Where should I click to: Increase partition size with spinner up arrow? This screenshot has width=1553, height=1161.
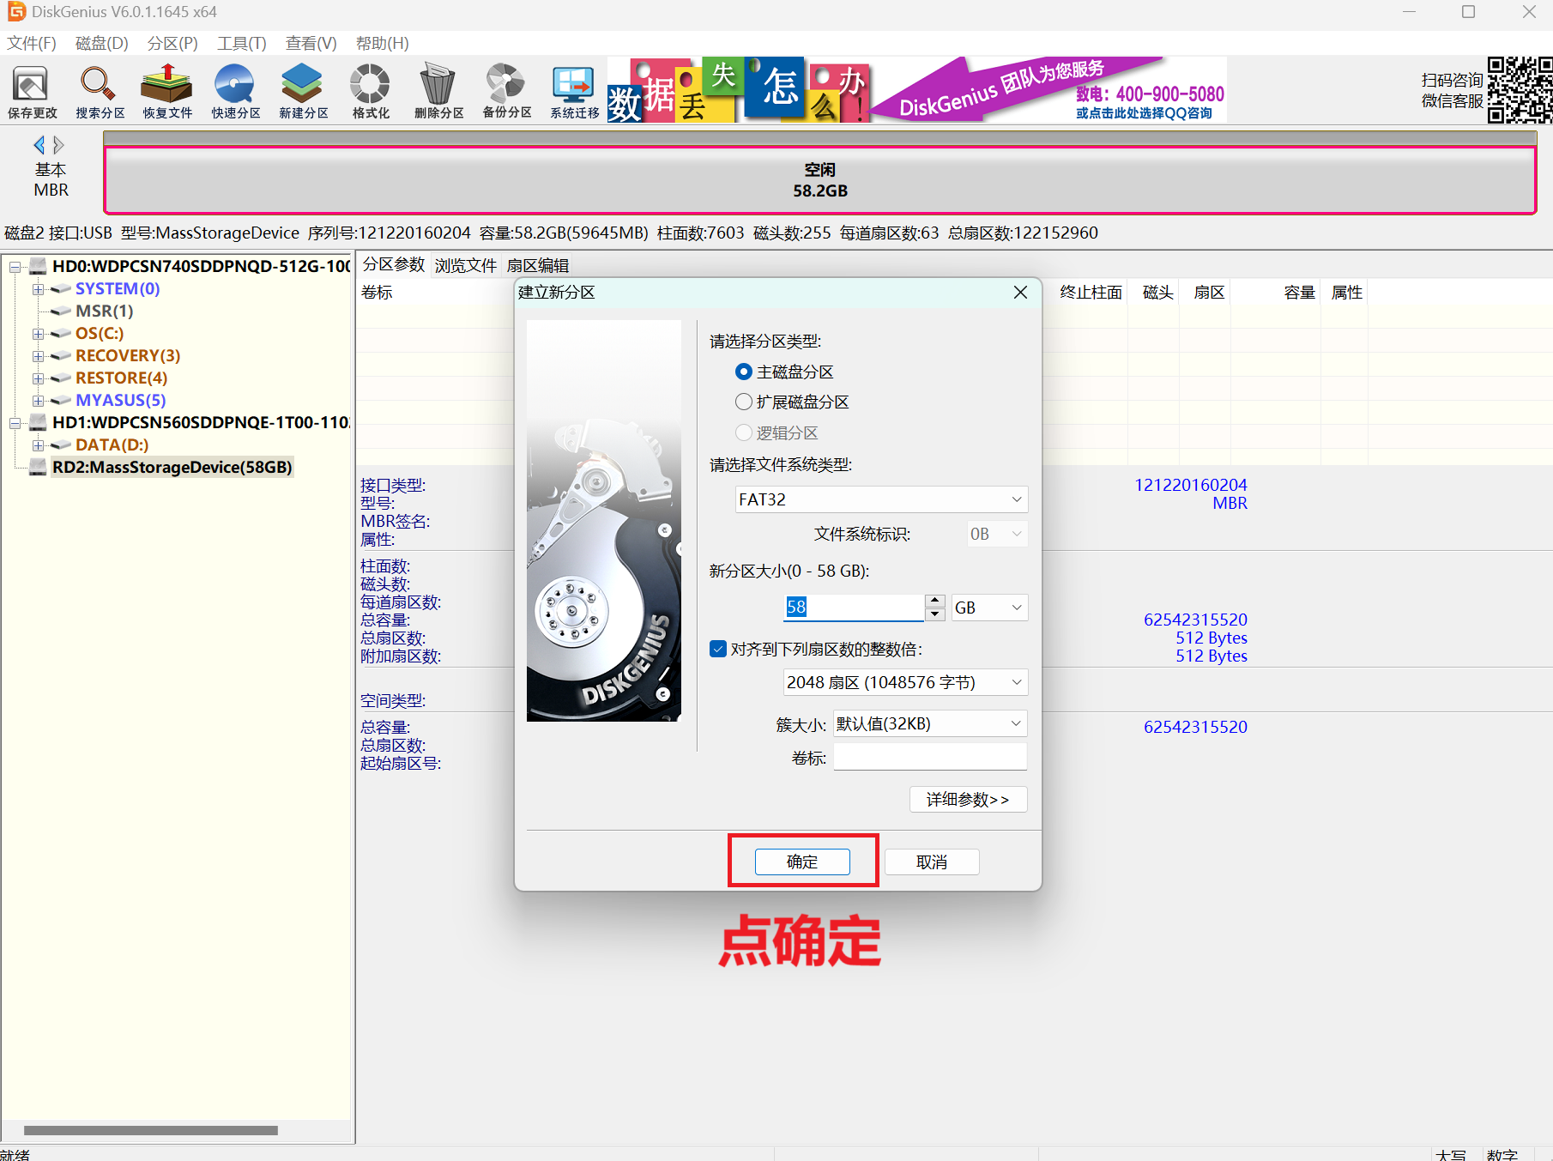pyautogui.click(x=935, y=601)
